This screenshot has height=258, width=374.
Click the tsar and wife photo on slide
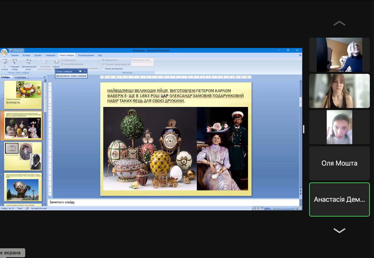click(x=222, y=149)
